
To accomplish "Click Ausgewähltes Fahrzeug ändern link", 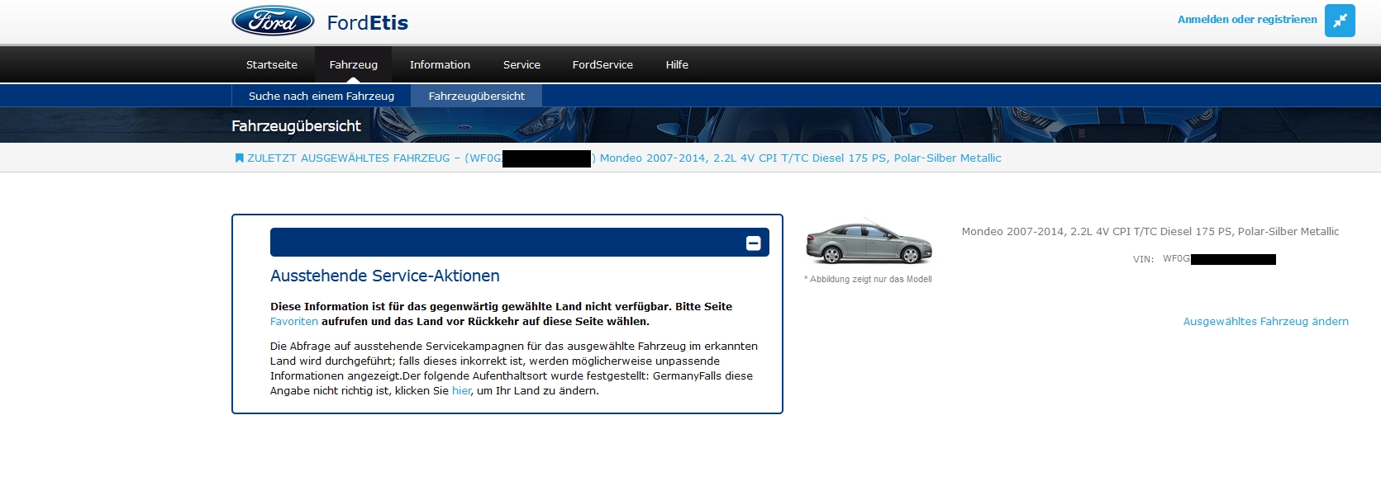I will click(1265, 322).
